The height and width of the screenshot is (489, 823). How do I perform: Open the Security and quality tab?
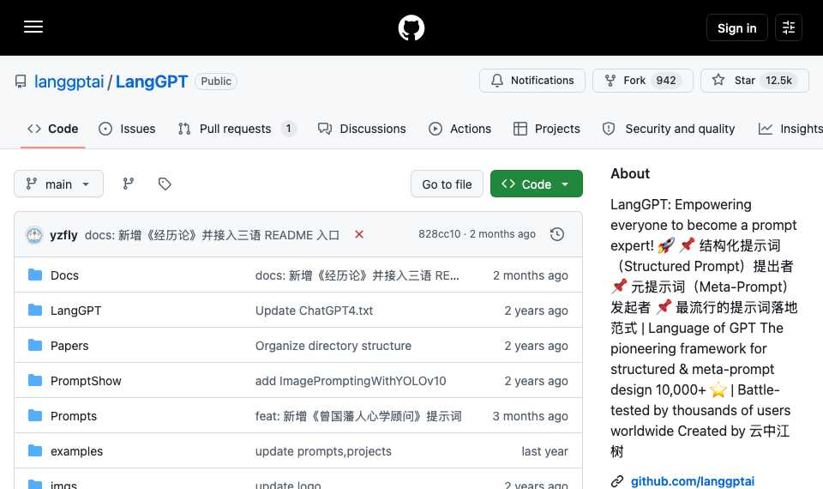(668, 129)
